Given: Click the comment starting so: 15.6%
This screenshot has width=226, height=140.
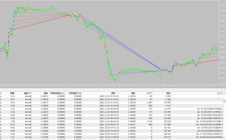Looking at the screenshot, I should coord(209,137).
